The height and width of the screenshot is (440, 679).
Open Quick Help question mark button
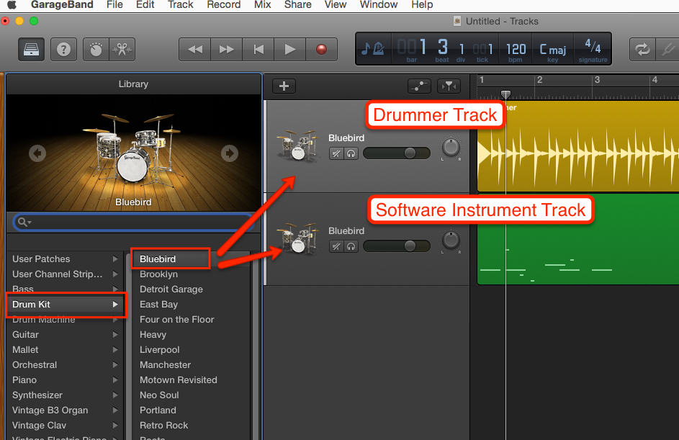click(x=63, y=49)
